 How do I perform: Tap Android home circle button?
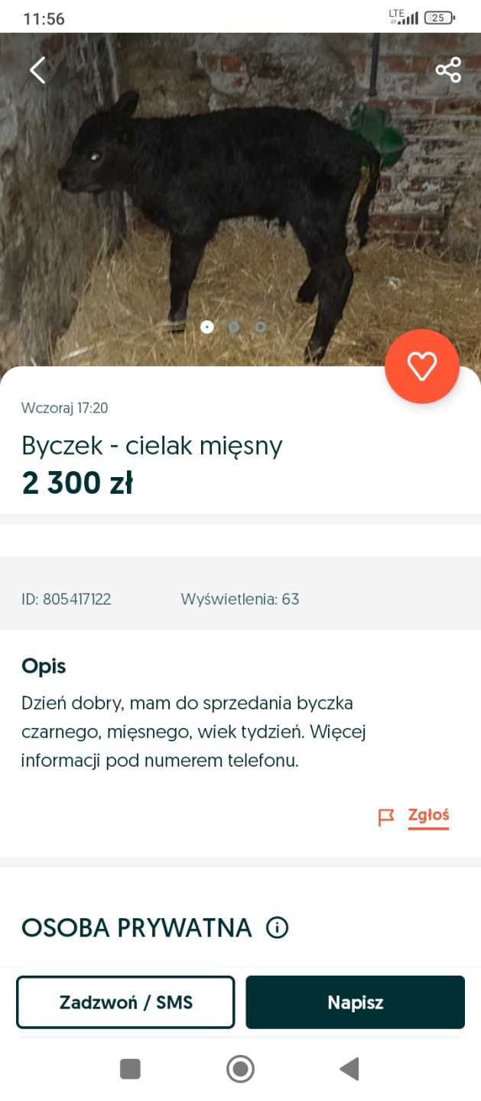(240, 1068)
